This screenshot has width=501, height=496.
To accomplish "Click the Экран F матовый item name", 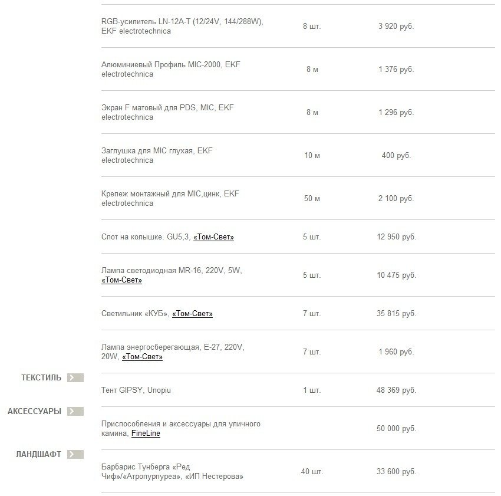I will pos(167,113).
